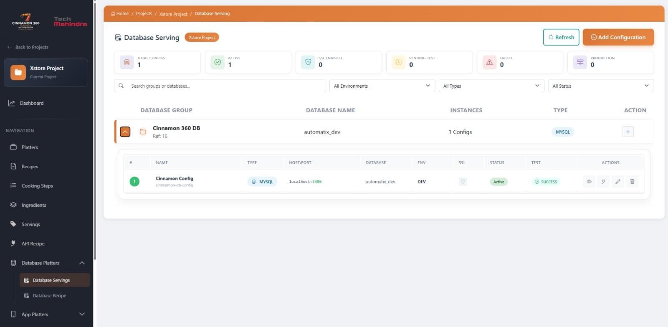Screen dimensions: 668x327
Task: Open the All Status filter dropdown
Action: [601, 86]
